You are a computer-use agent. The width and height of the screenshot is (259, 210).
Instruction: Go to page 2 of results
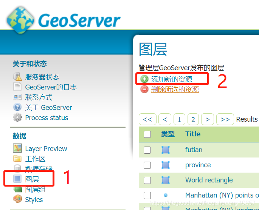coord(193,119)
